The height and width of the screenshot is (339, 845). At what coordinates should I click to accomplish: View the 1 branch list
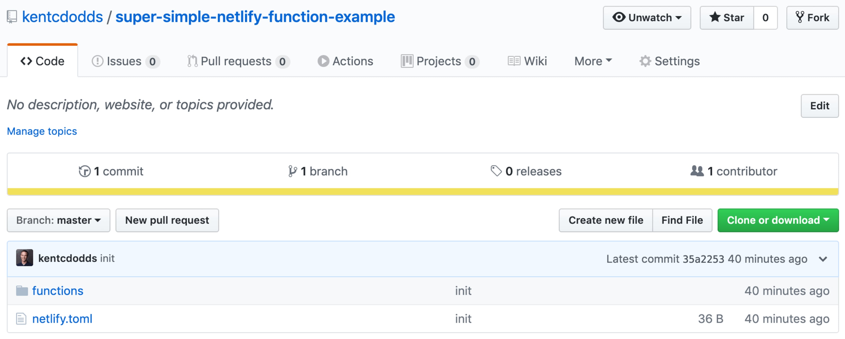[x=317, y=171]
